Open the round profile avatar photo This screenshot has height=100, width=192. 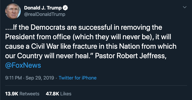point(13,11)
